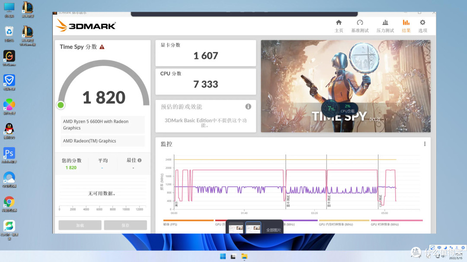467x262 pixels.
Task: Click the best score (最佳) info icon
Action: click(139, 160)
